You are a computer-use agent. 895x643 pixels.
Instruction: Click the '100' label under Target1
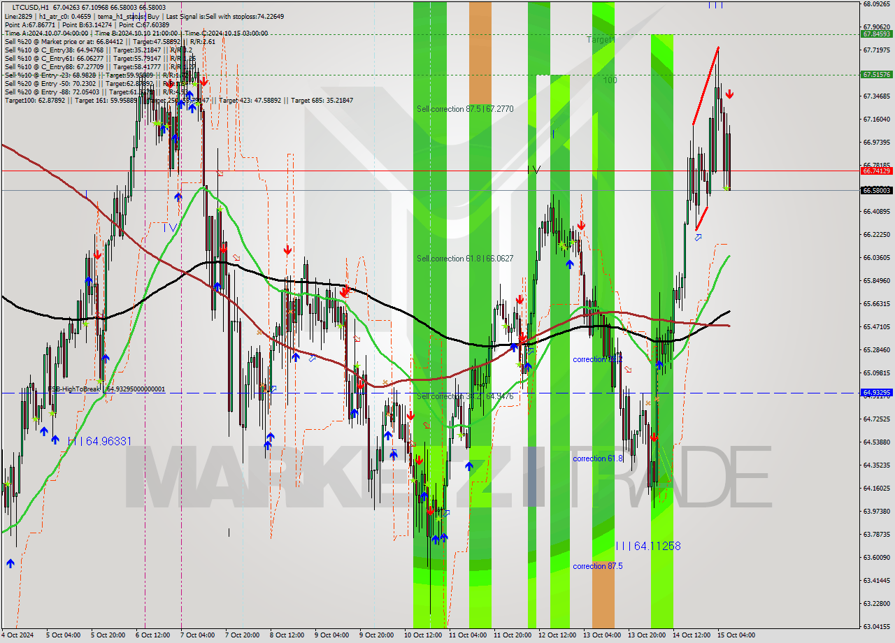pos(610,80)
